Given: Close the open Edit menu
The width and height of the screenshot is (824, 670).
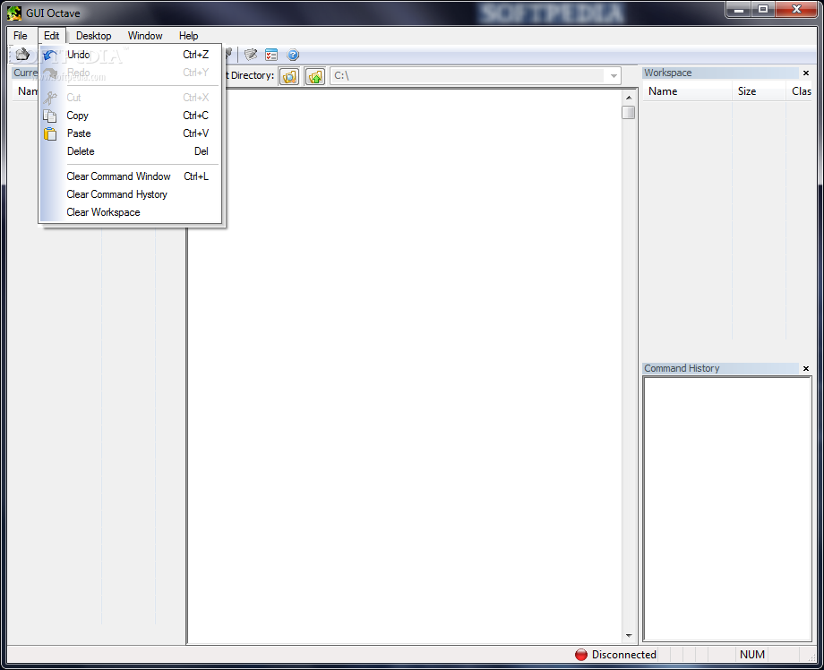Looking at the screenshot, I should [x=52, y=36].
